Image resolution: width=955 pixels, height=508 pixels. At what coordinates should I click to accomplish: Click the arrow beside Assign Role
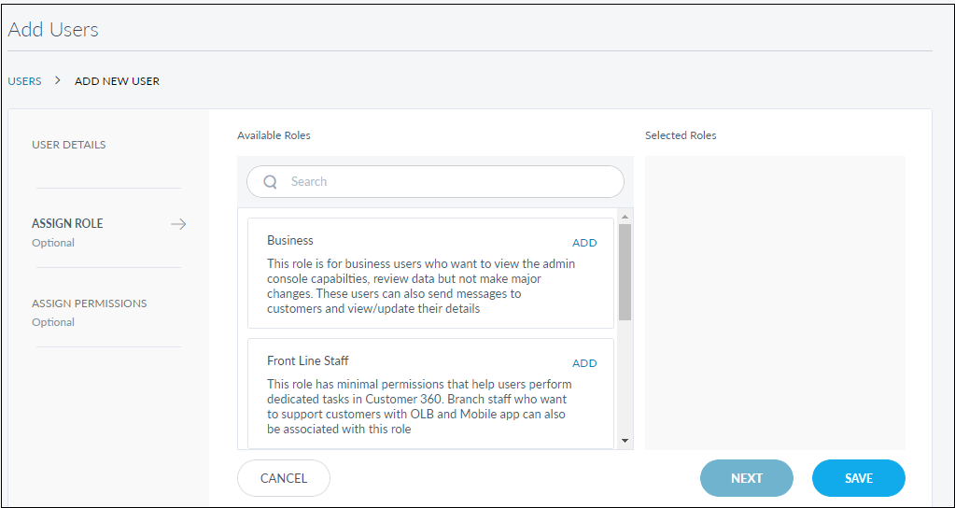click(x=178, y=224)
